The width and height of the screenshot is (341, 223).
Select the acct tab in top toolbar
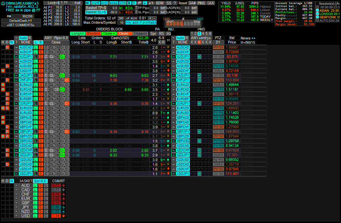(x=104, y=3)
